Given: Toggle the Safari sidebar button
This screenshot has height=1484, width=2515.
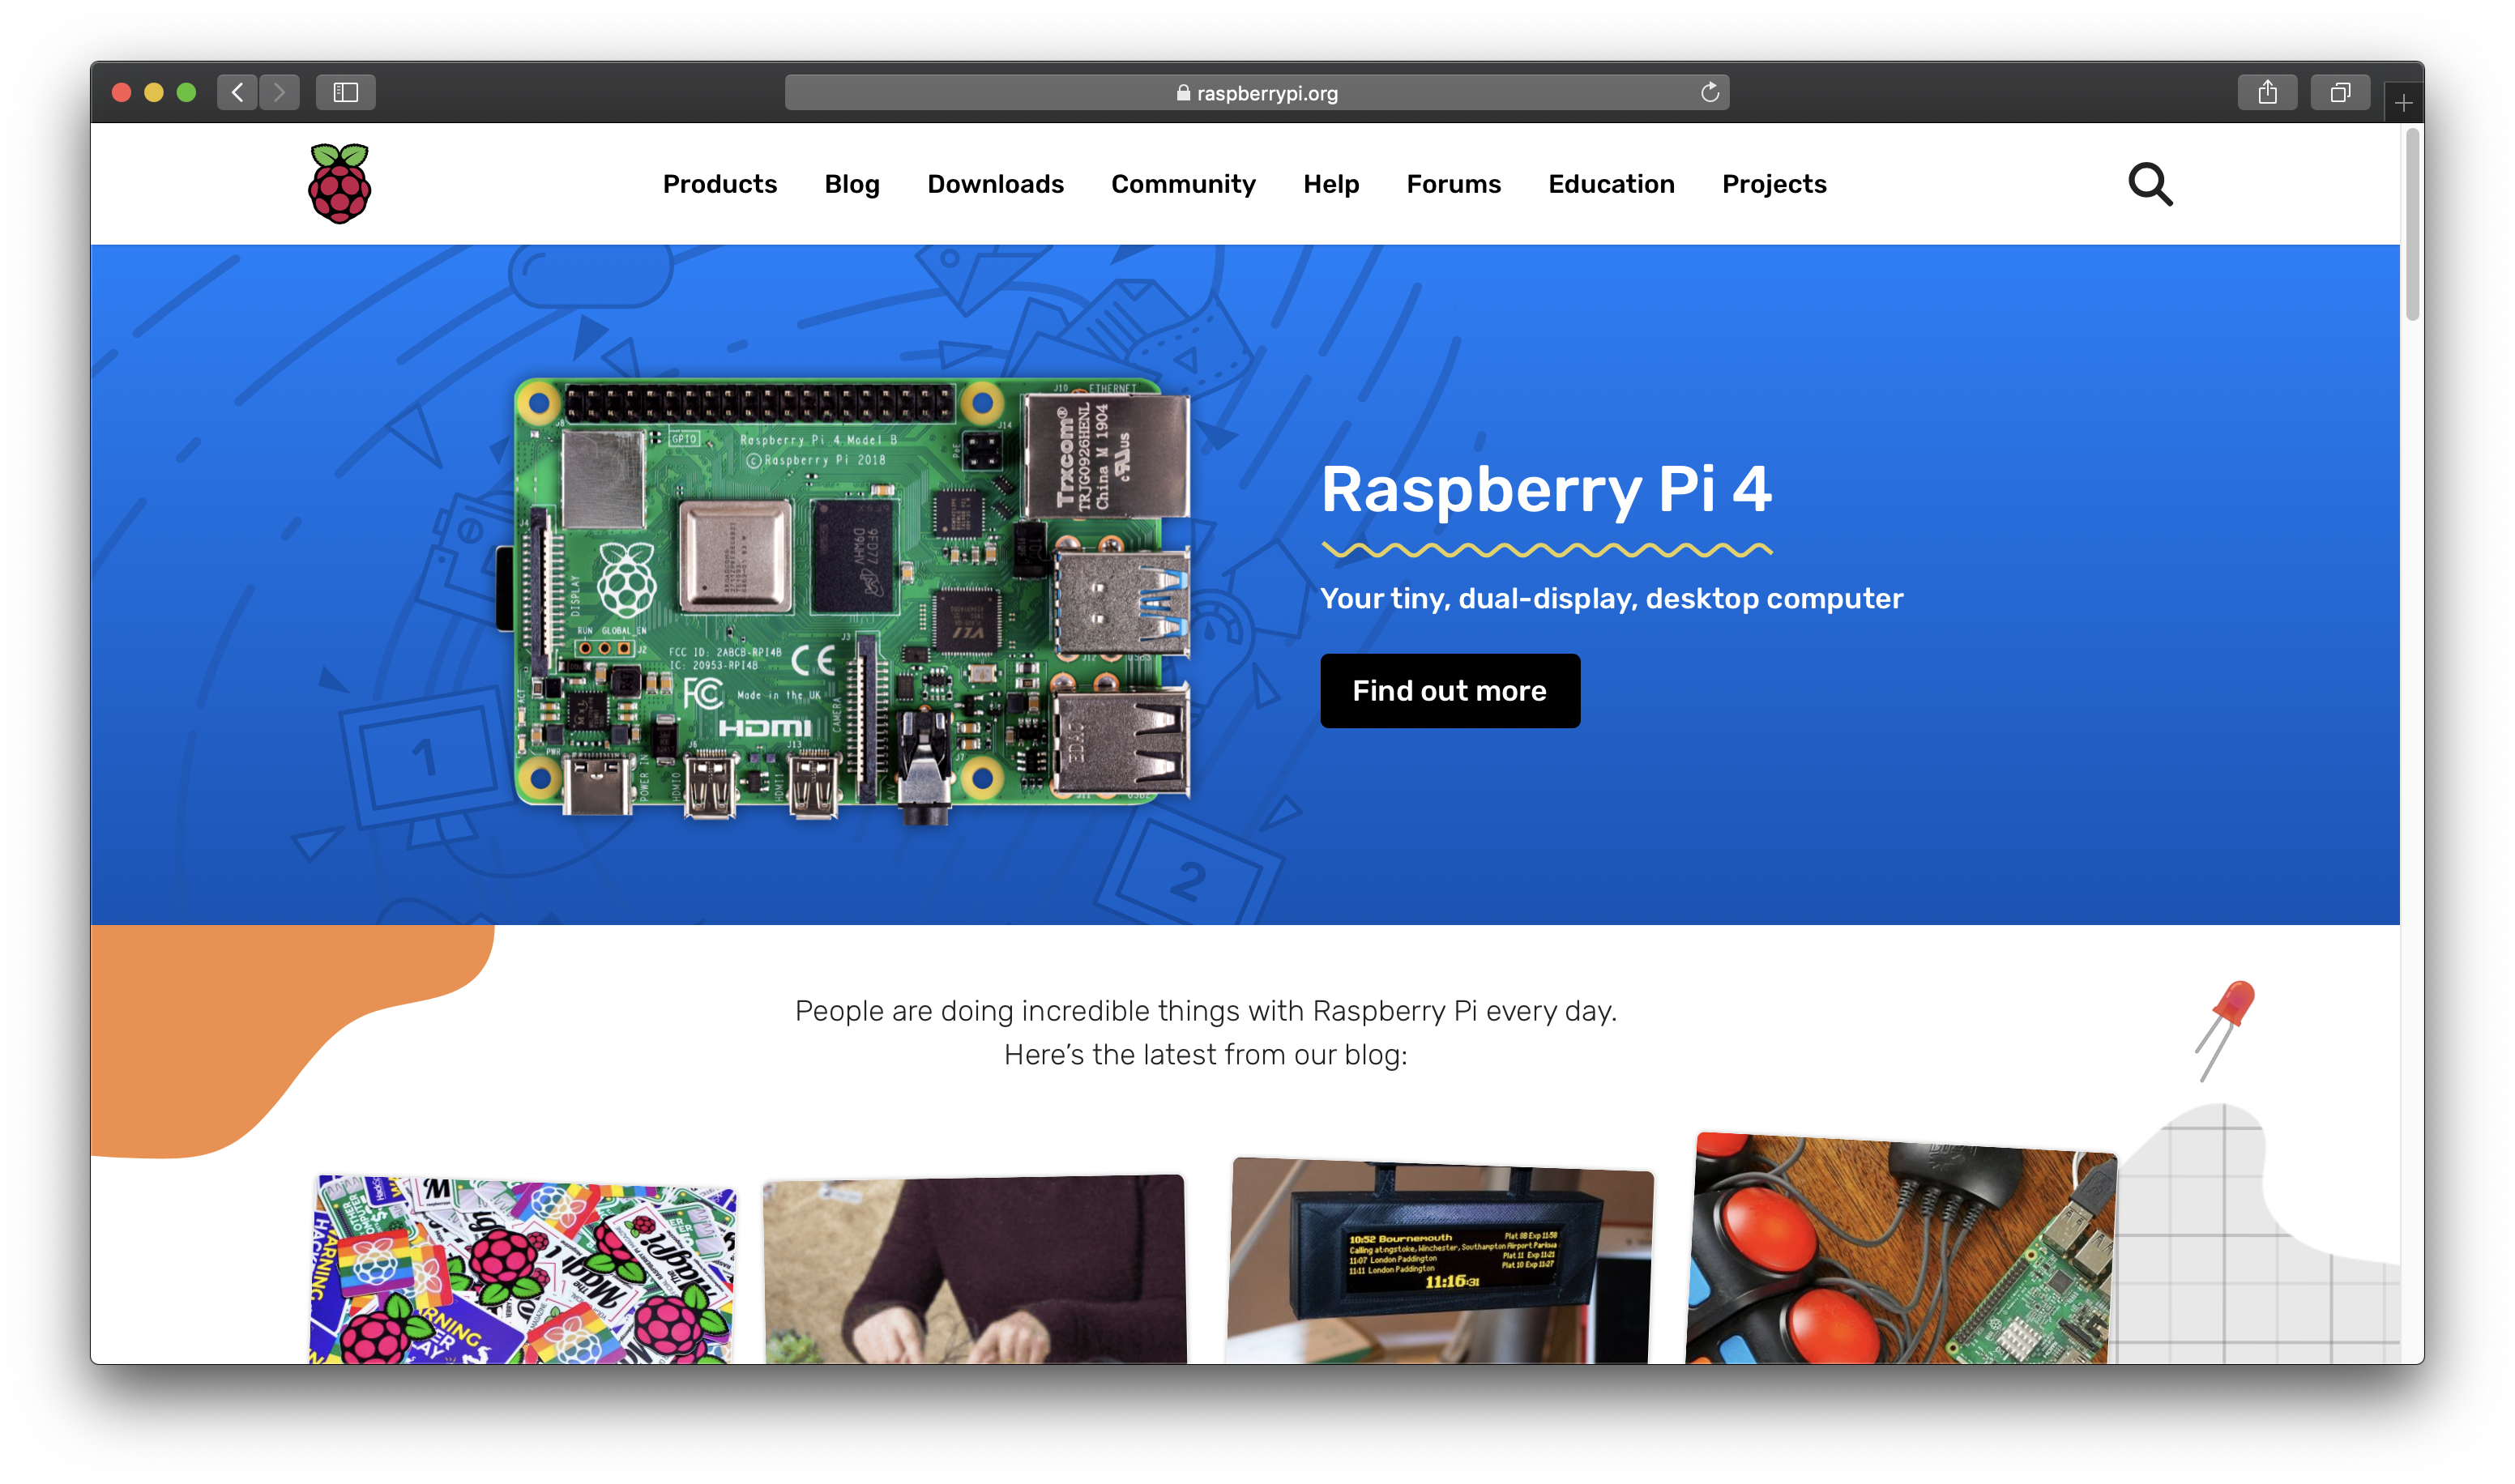Looking at the screenshot, I should [346, 93].
